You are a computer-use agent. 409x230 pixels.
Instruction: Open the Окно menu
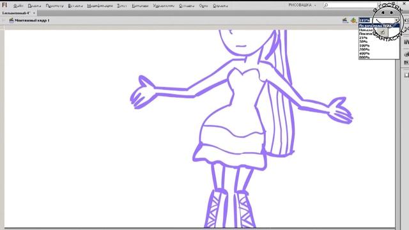203,6
